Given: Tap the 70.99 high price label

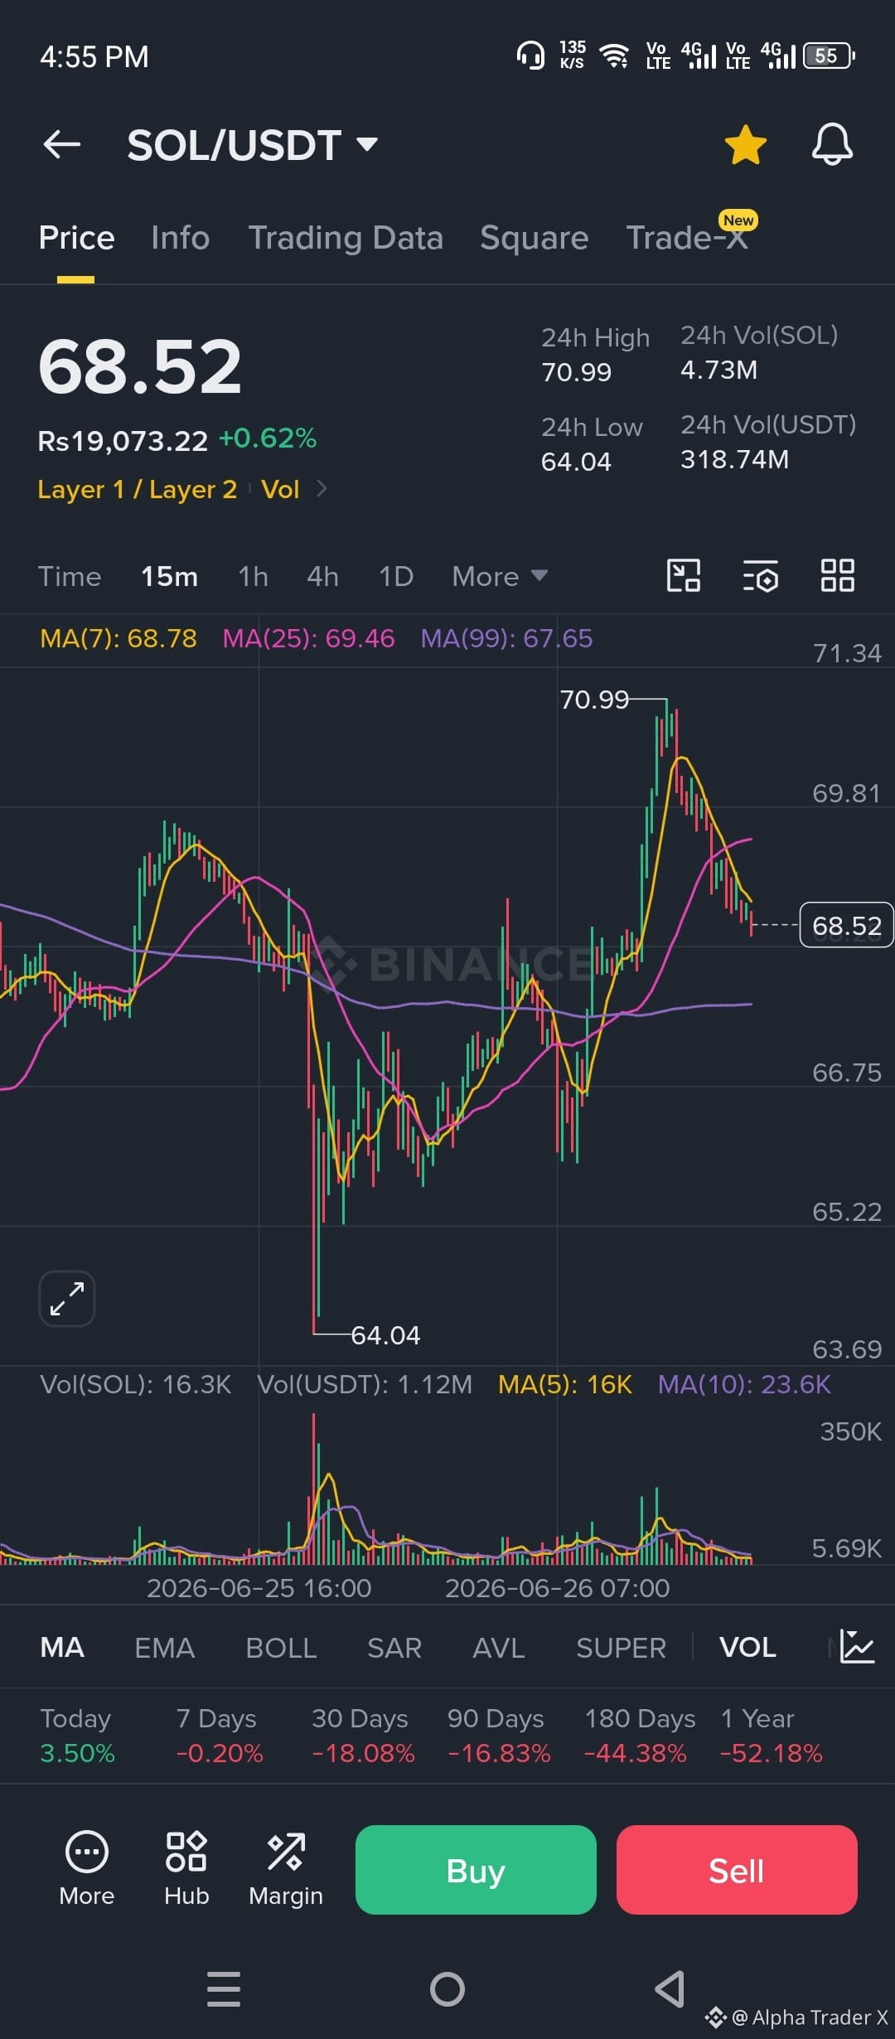Looking at the screenshot, I should click(x=594, y=700).
